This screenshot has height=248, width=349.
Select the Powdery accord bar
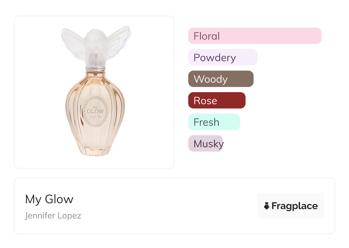click(x=223, y=57)
